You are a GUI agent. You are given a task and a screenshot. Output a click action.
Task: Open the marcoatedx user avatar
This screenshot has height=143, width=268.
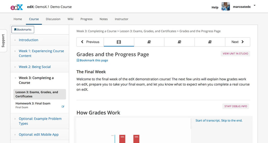(x=226, y=7)
